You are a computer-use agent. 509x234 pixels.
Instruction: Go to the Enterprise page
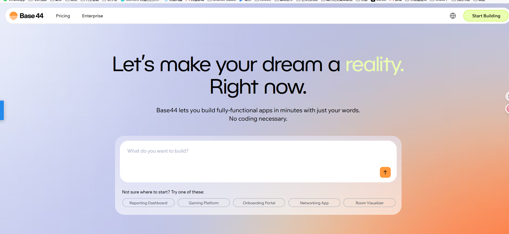pos(93,16)
